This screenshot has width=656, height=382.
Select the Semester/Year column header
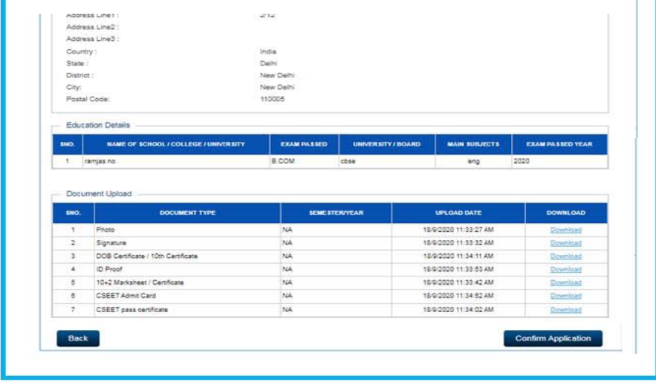pos(336,213)
